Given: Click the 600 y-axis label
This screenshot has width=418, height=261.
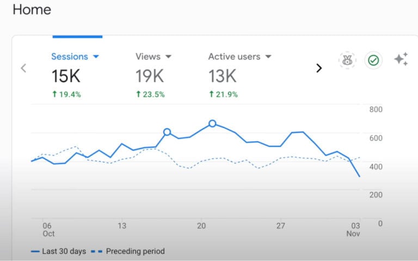Looking at the screenshot, I should tap(376, 138).
